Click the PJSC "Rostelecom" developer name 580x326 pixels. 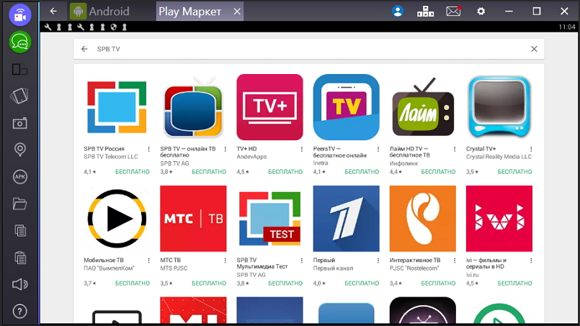414,268
